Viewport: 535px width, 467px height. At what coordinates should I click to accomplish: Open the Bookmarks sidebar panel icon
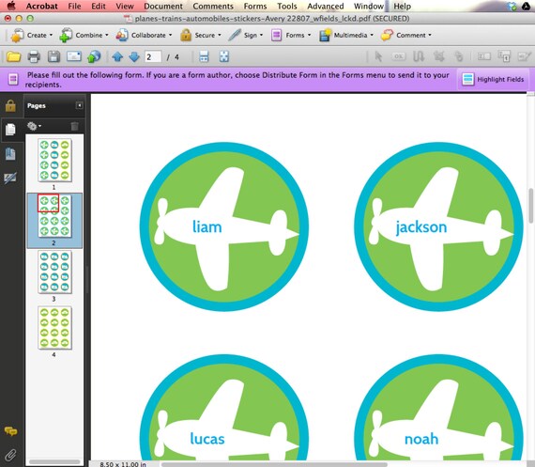click(10, 154)
